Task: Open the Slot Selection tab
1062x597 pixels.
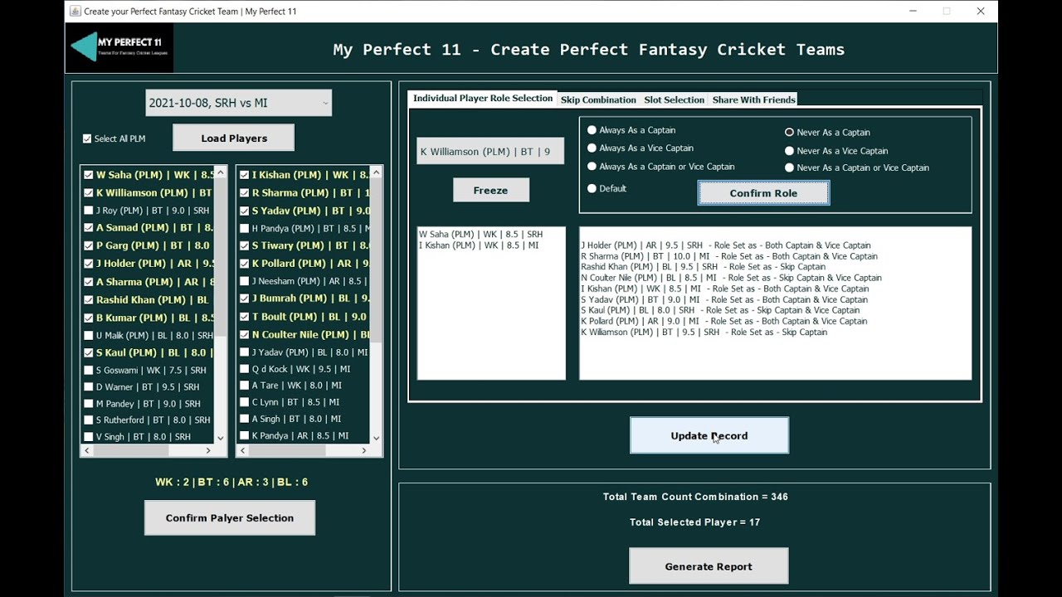Action: (674, 99)
